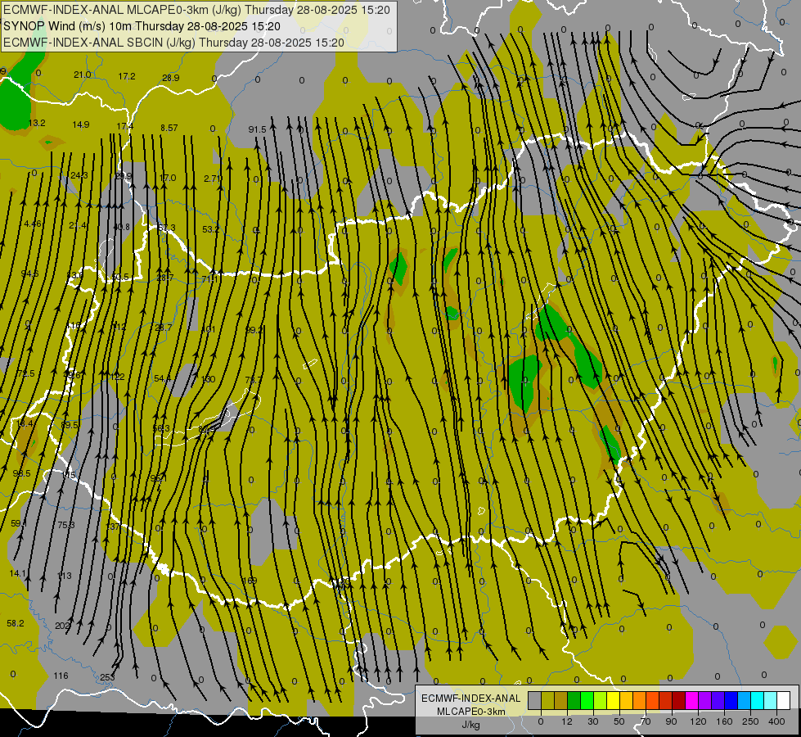Click the map value '4.46'
Viewport: 801px width, 737px height.
pyautogui.click(x=33, y=224)
